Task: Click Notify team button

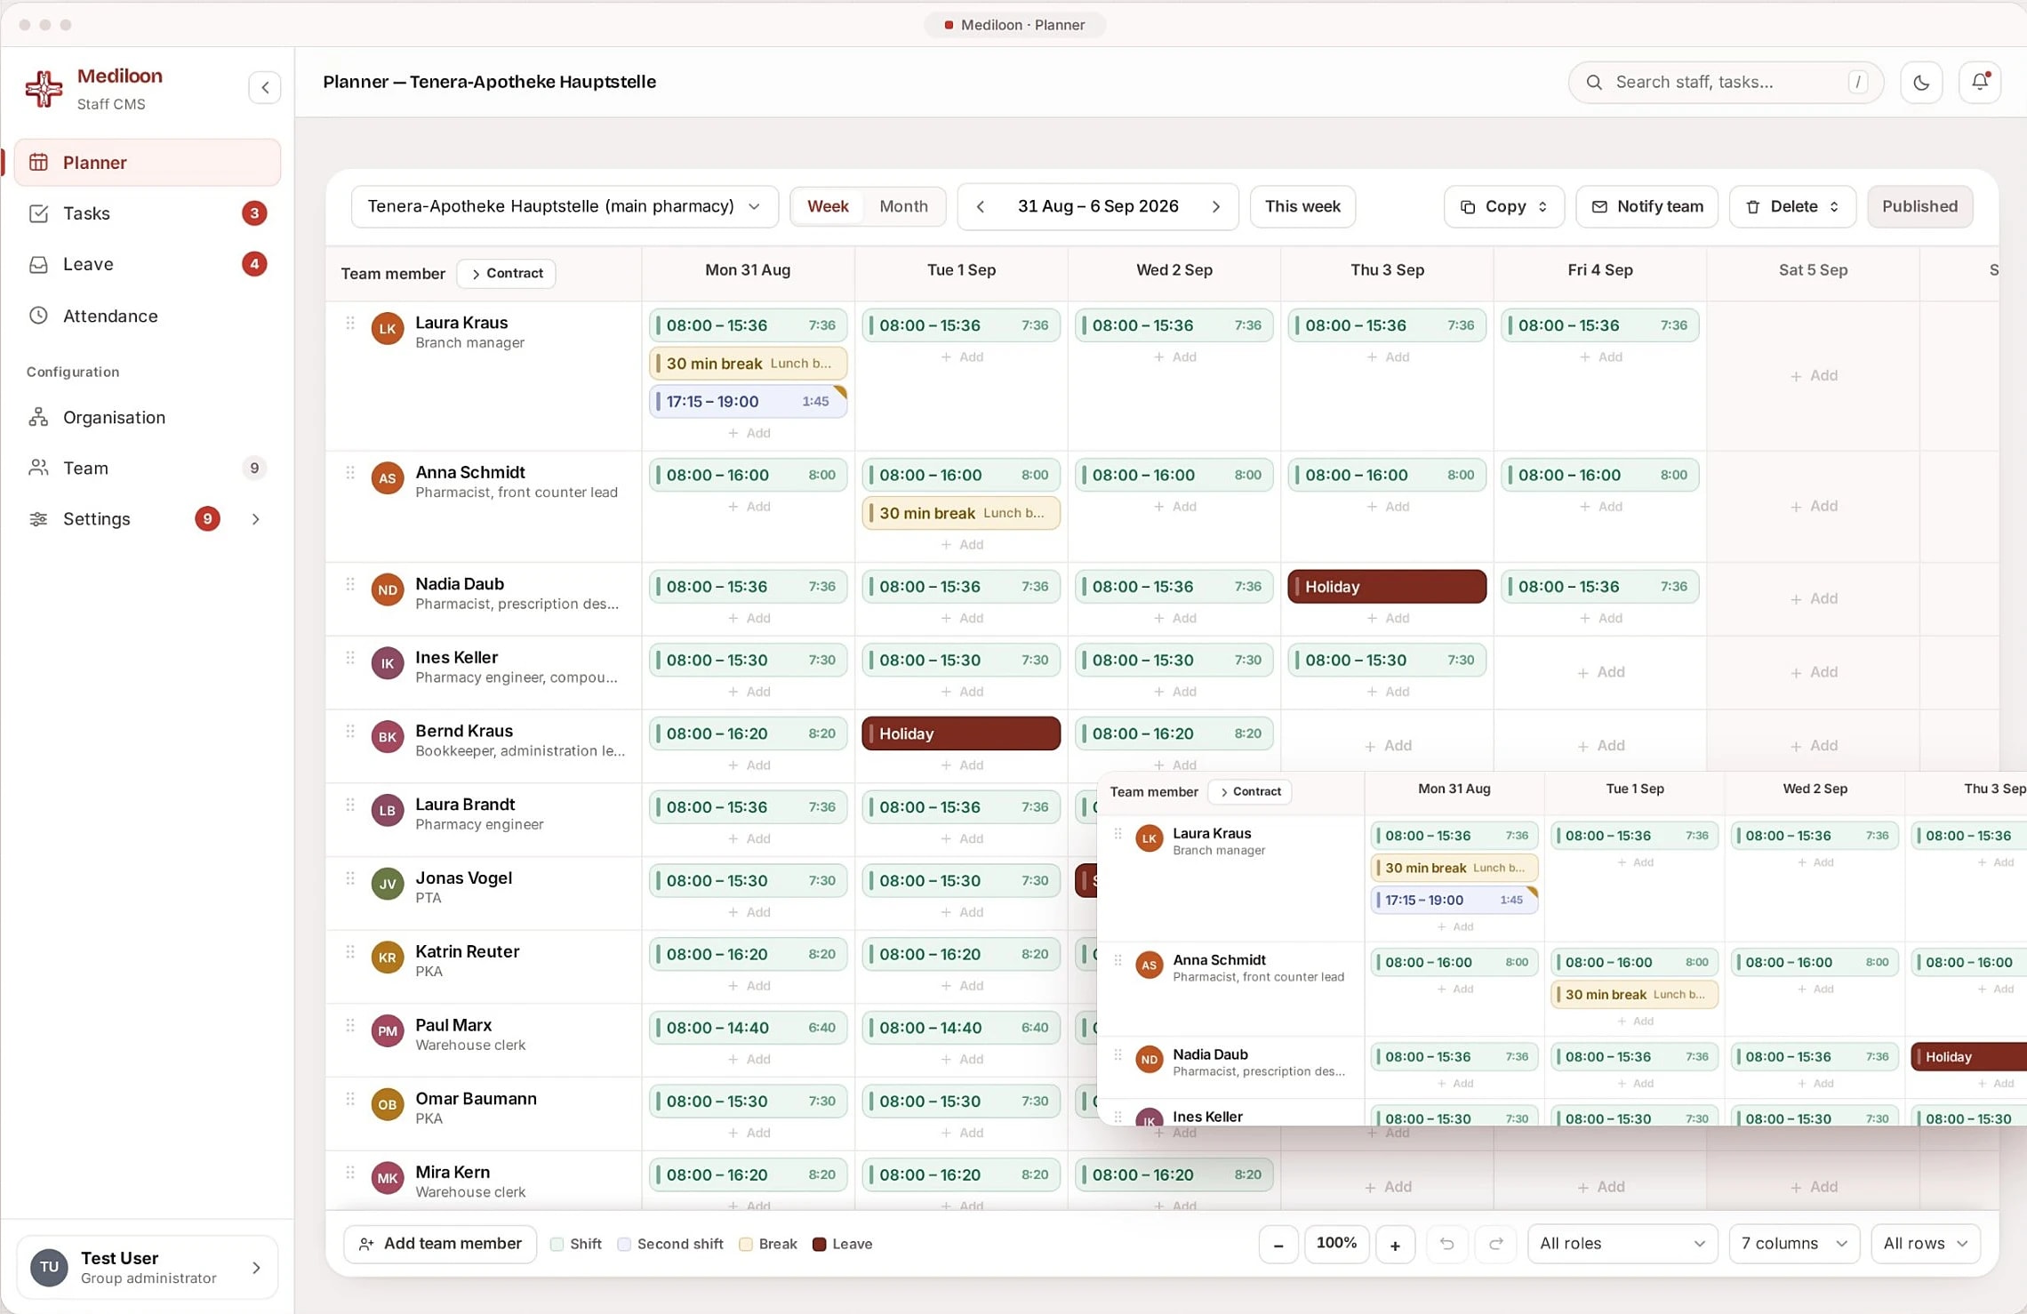Action: (x=1646, y=207)
